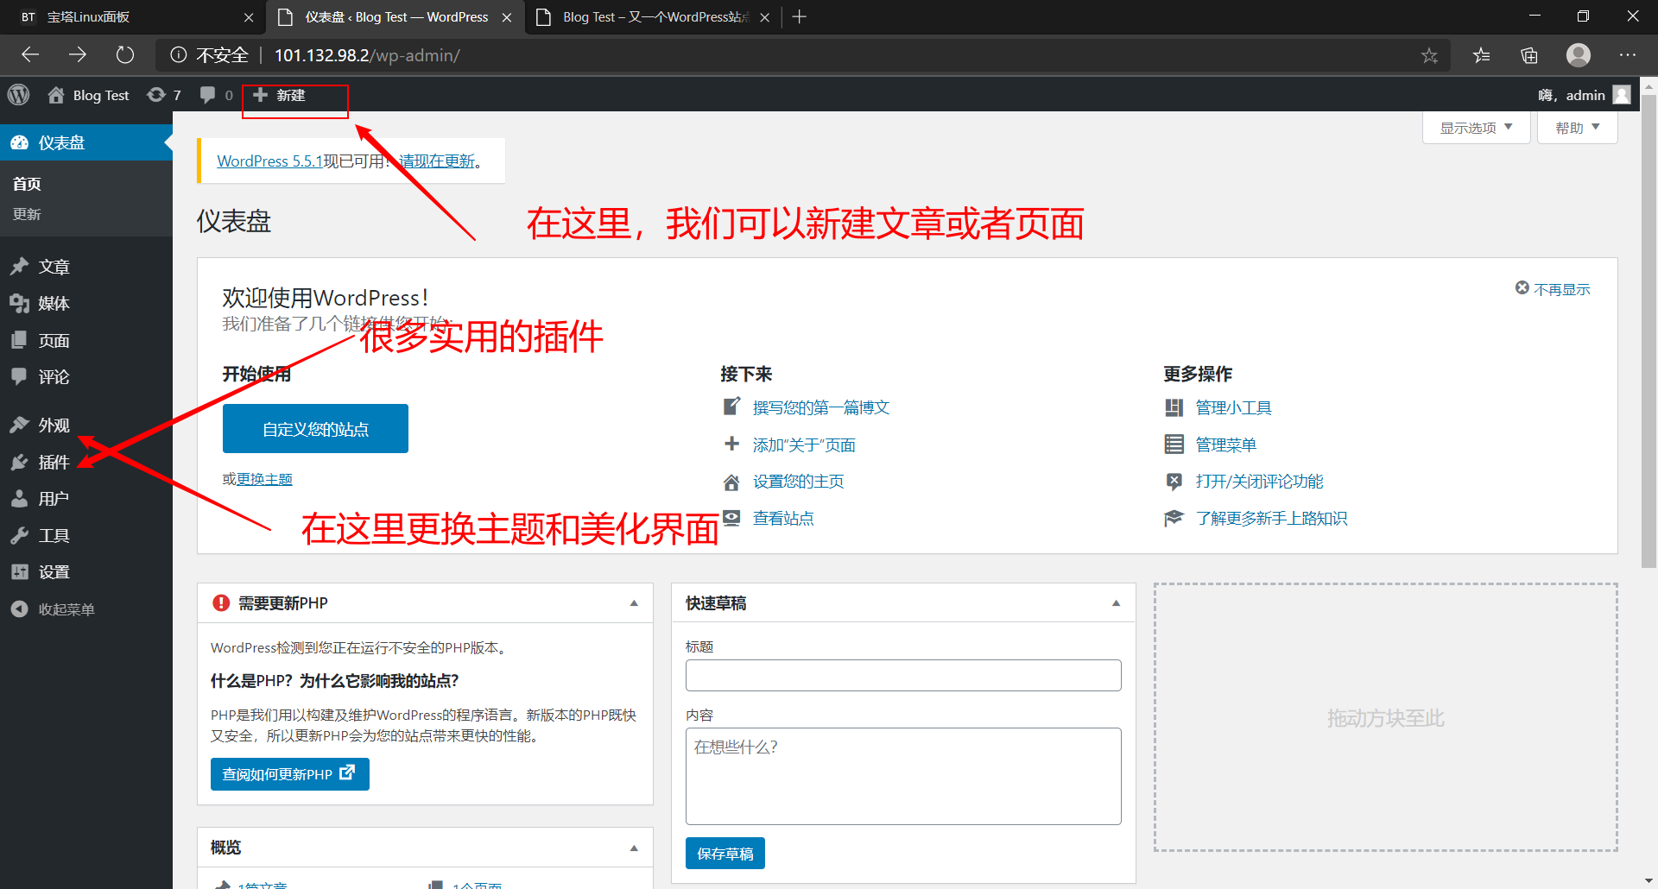
Task: Click the 设置您的主页 link
Action: point(798,481)
